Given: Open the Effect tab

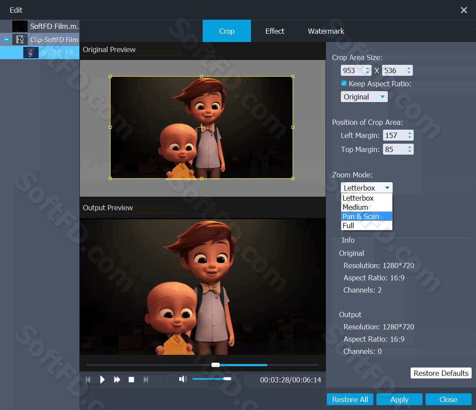Looking at the screenshot, I should [x=275, y=31].
